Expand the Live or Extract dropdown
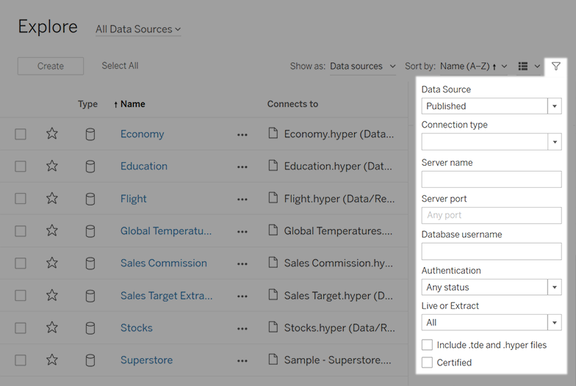This screenshot has width=576, height=386. tap(492, 323)
